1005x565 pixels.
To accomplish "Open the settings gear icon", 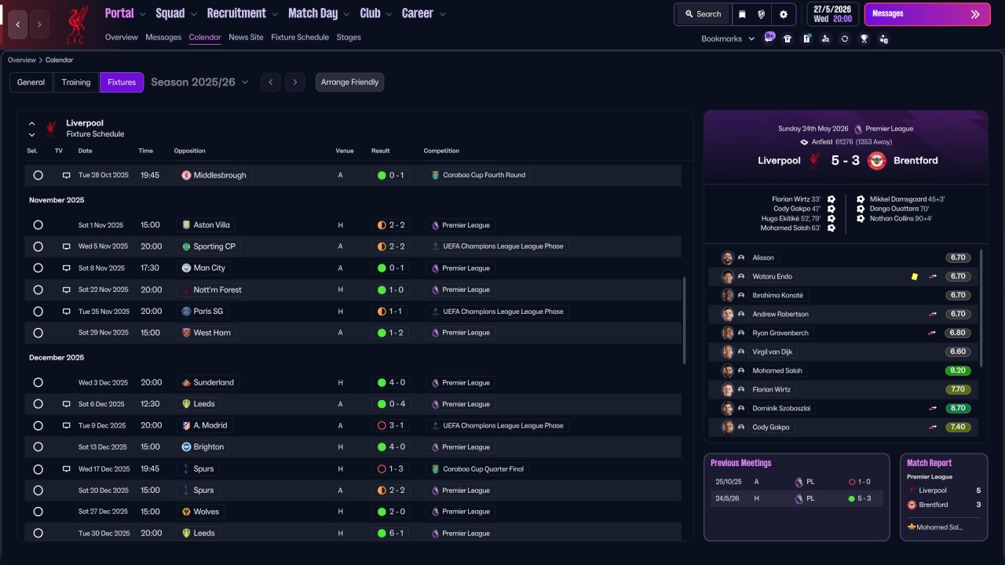I will coord(783,14).
